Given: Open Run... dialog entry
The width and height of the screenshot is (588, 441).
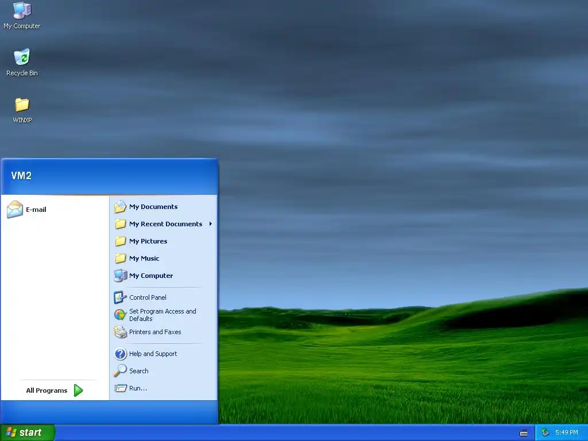Looking at the screenshot, I should [x=164, y=388].
